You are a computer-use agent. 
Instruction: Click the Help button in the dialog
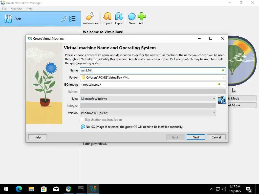(37, 137)
